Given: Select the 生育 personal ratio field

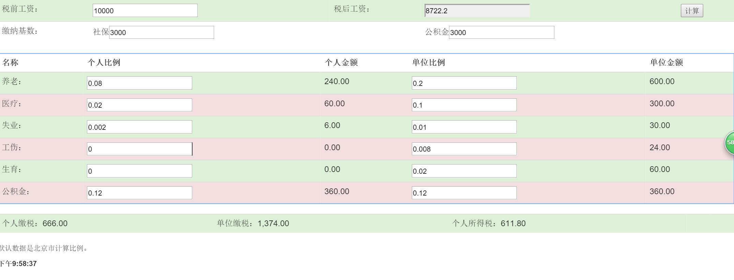Looking at the screenshot, I should [139, 171].
